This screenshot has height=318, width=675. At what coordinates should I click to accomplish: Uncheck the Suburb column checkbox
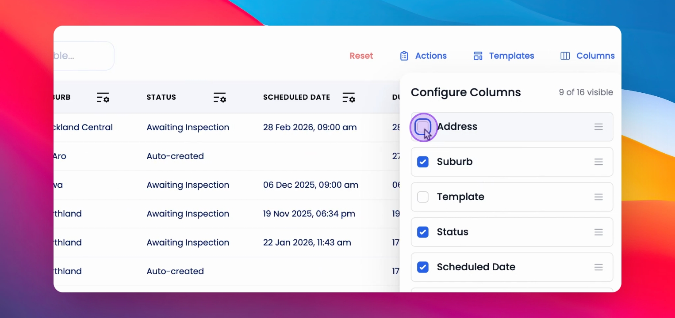pos(423,162)
